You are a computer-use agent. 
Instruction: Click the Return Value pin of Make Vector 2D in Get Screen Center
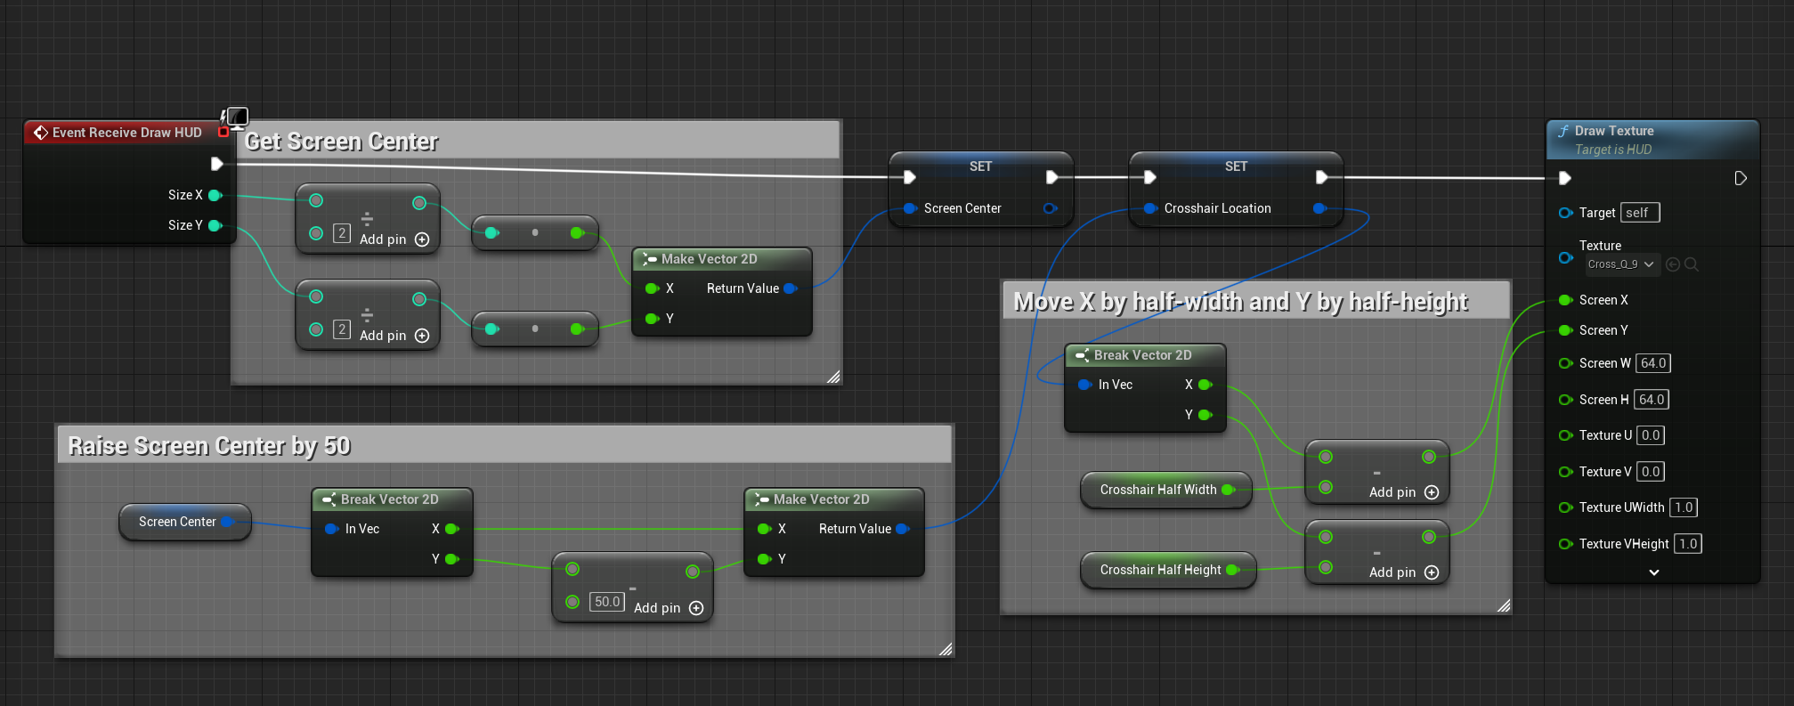790,288
